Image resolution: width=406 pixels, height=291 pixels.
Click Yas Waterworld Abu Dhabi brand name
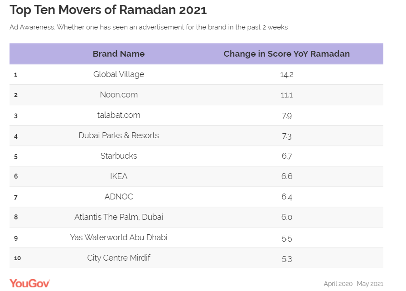click(119, 238)
